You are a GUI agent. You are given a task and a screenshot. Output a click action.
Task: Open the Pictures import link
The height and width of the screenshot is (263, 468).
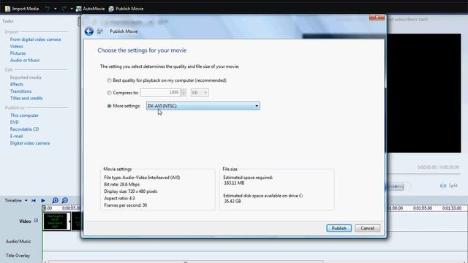pyautogui.click(x=18, y=53)
